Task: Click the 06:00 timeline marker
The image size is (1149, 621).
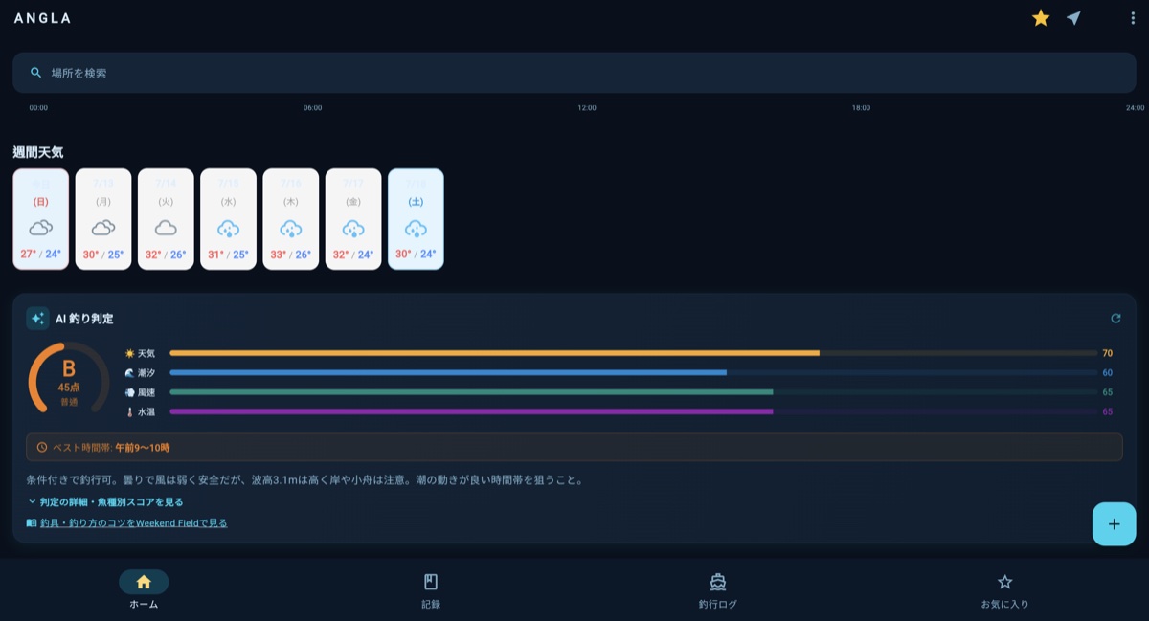Action: pos(313,108)
